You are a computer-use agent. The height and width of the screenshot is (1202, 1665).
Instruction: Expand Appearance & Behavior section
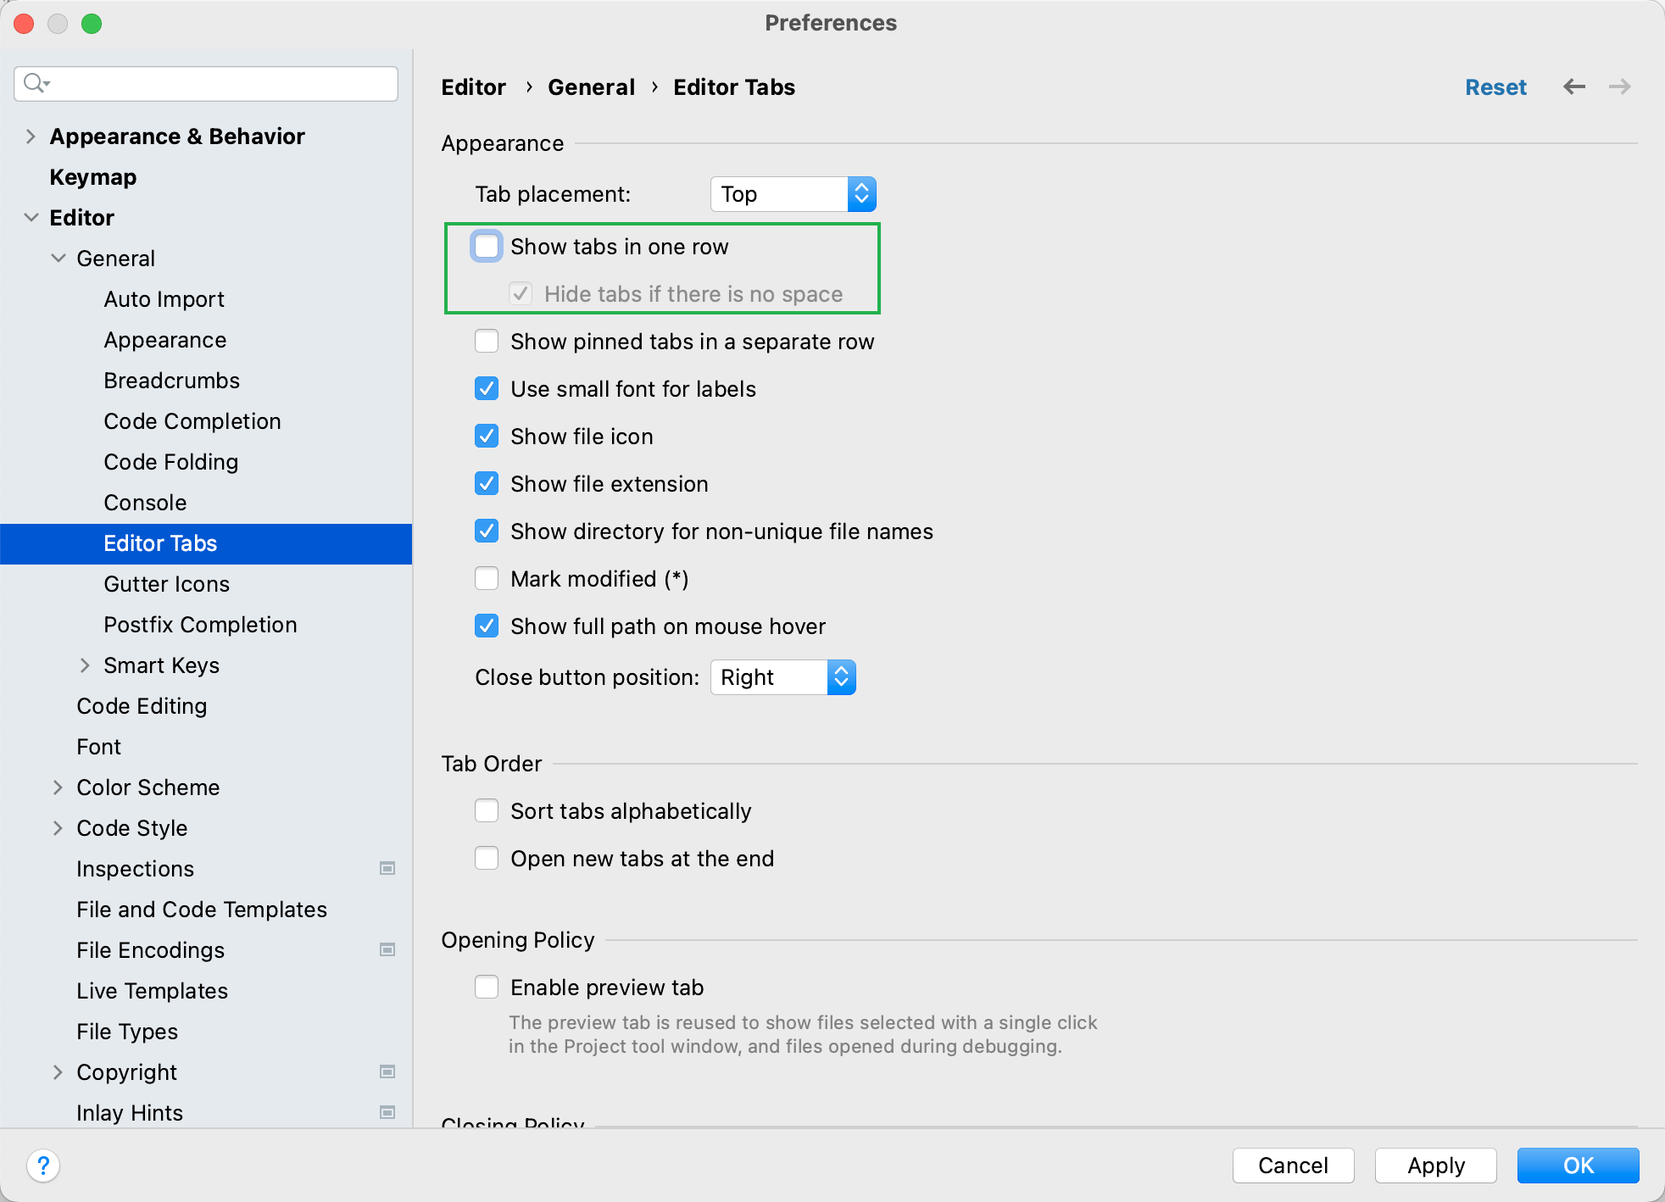[31, 136]
